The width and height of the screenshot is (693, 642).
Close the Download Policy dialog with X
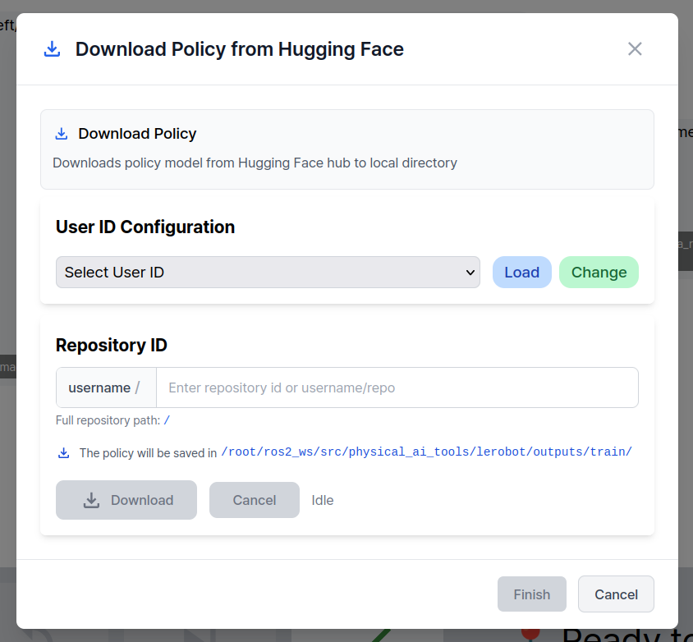point(635,49)
